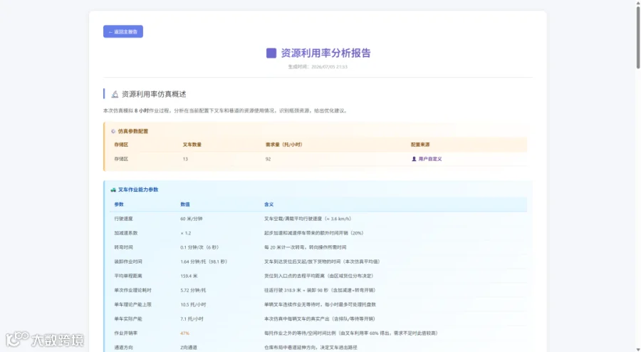Click the value 60 米/分钟
Image resolution: width=641 pixels, height=352 pixels.
point(192,219)
